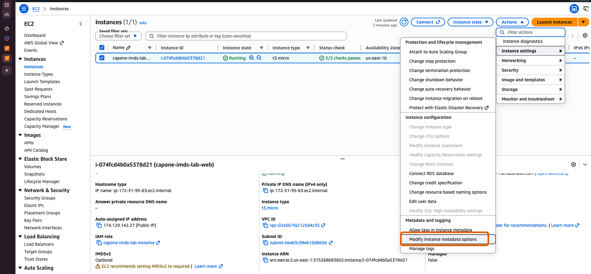Open the Instance state dropdown button
This screenshot has height=274, width=591.
point(470,22)
